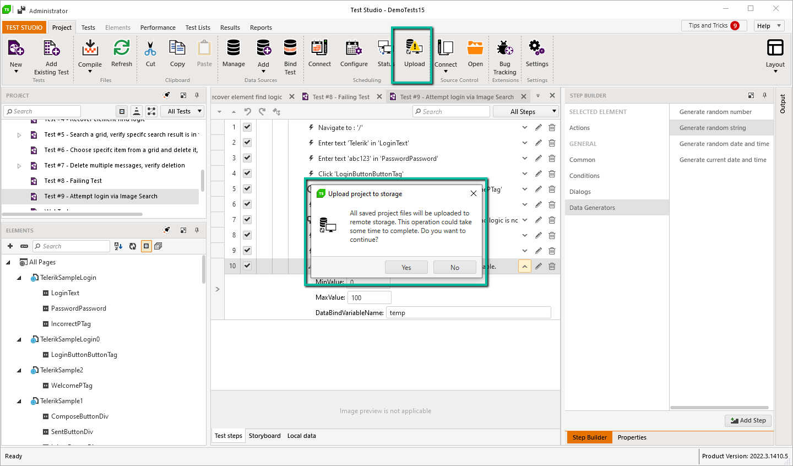The width and height of the screenshot is (793, 466).
Task: Click the Add Step button
Action: coord(748,420)
